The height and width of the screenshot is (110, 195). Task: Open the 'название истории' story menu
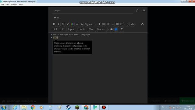(x=22, y=101)
